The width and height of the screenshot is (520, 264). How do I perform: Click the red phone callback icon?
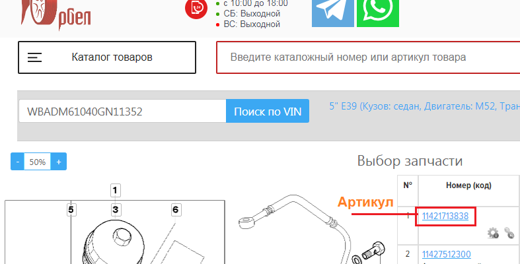click(196, 9)
